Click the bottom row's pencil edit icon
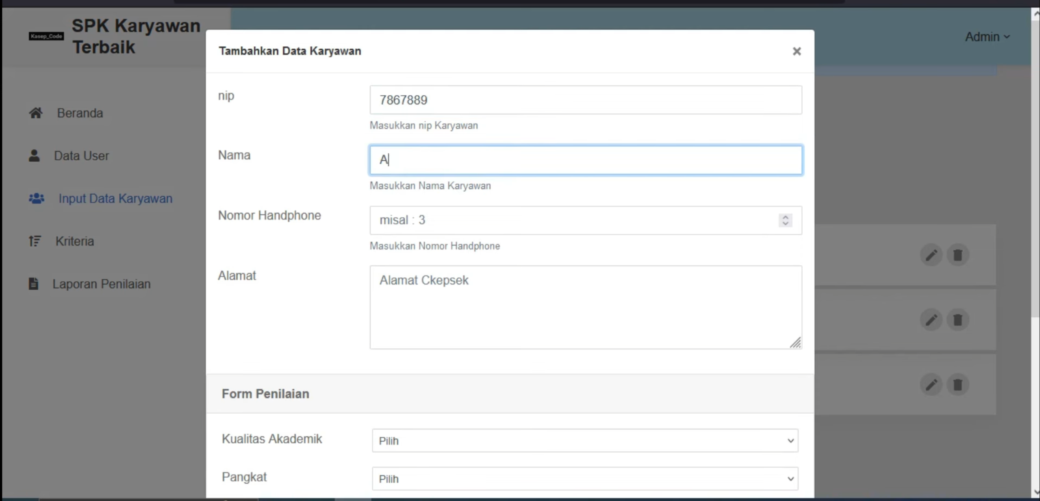This screenshot has height=501, width=1040. coord(931,385)
